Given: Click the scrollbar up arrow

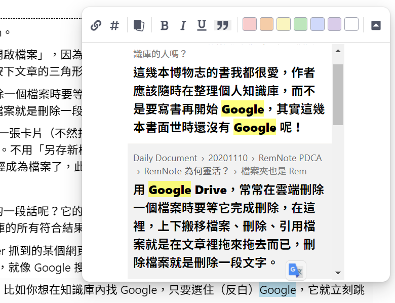Looking at the screenshot, I should (338, 51).
